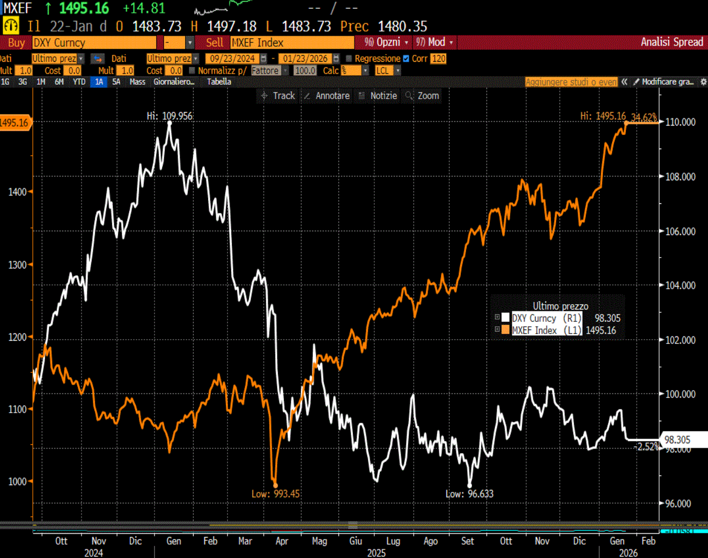Click the yellow Bloomberg gauge icon beside Il
This screenshot has height=558, width=708.
point(11,25)
